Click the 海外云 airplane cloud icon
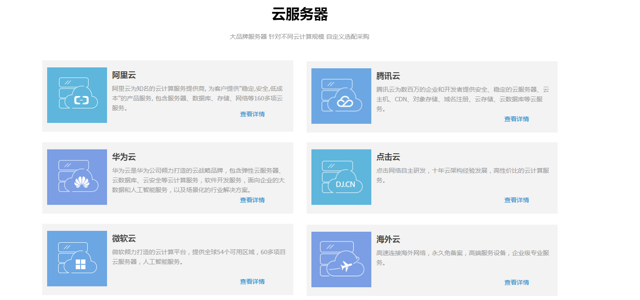The image size is (640, 300). coord(341,259)
